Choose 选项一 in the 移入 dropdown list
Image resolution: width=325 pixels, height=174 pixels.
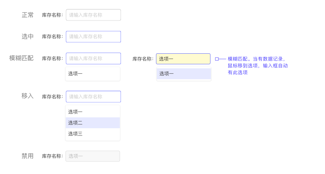(x=93, y=112)
